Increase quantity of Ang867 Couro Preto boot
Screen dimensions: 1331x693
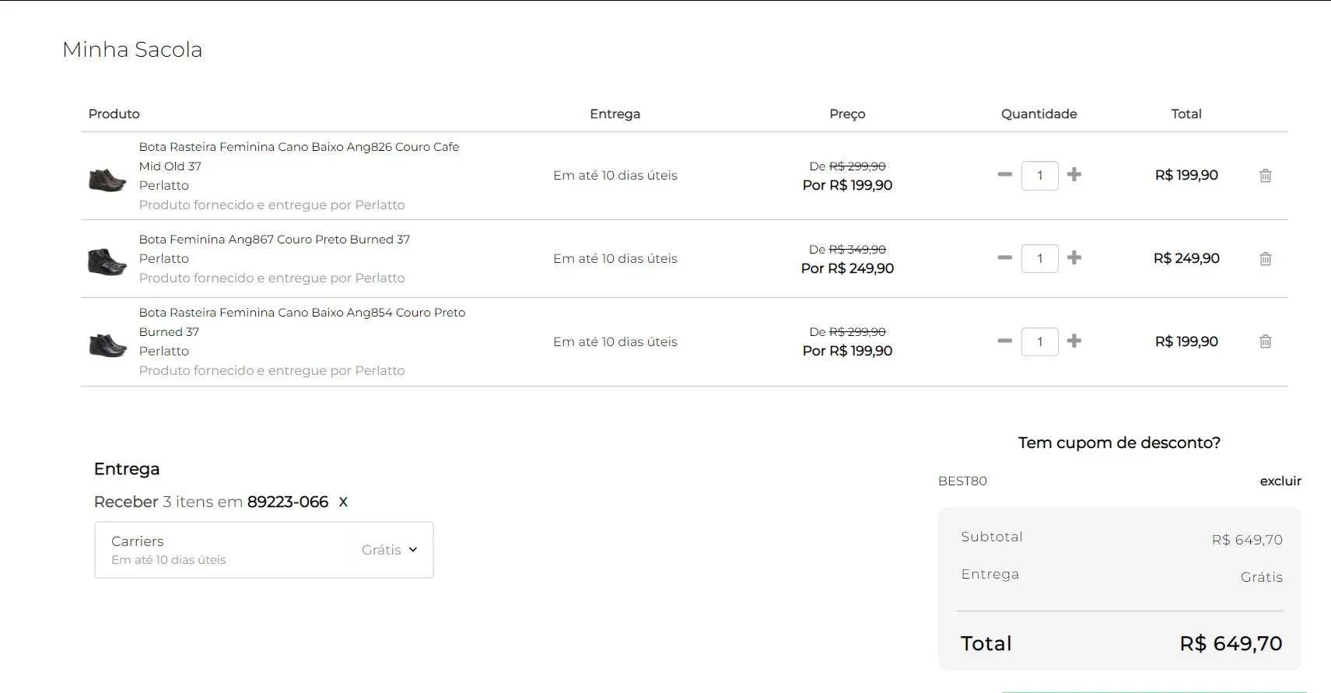[1074, 258]
